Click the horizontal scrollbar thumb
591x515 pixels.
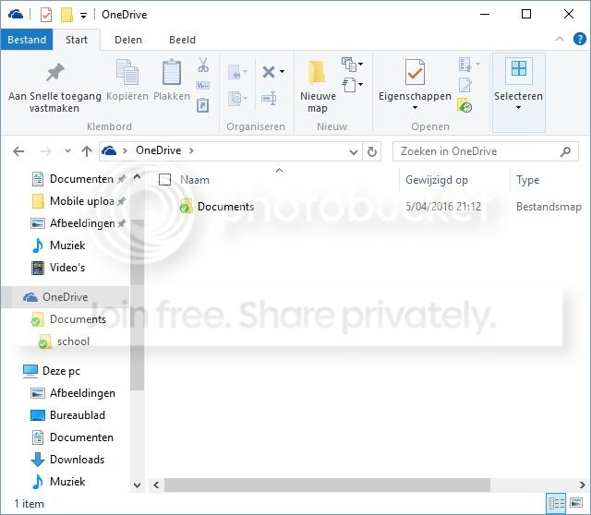point(327,485)
